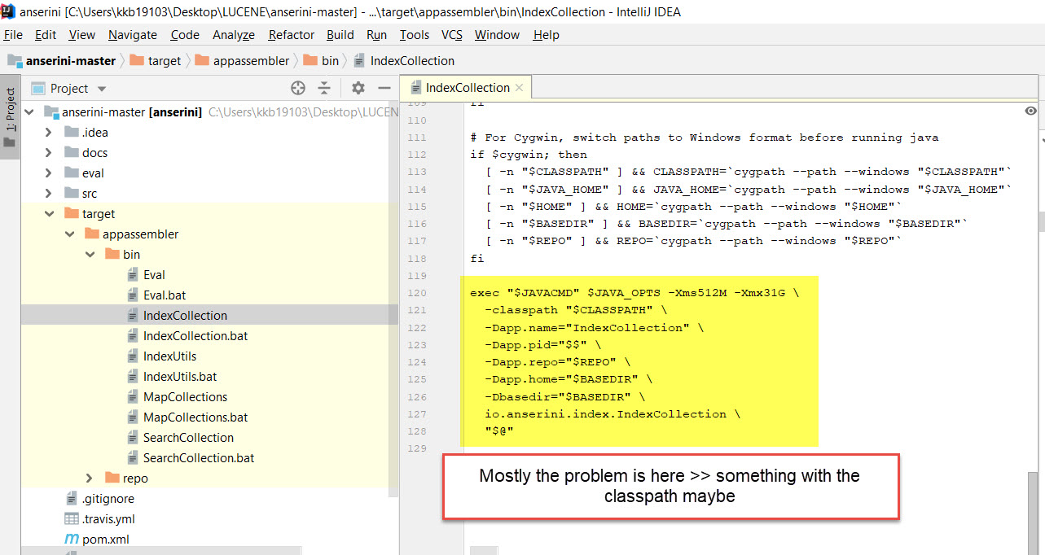Select SearchCollection.bat in tree
The width and height of the screenshot is (1045, 555).
pos(199,458)
